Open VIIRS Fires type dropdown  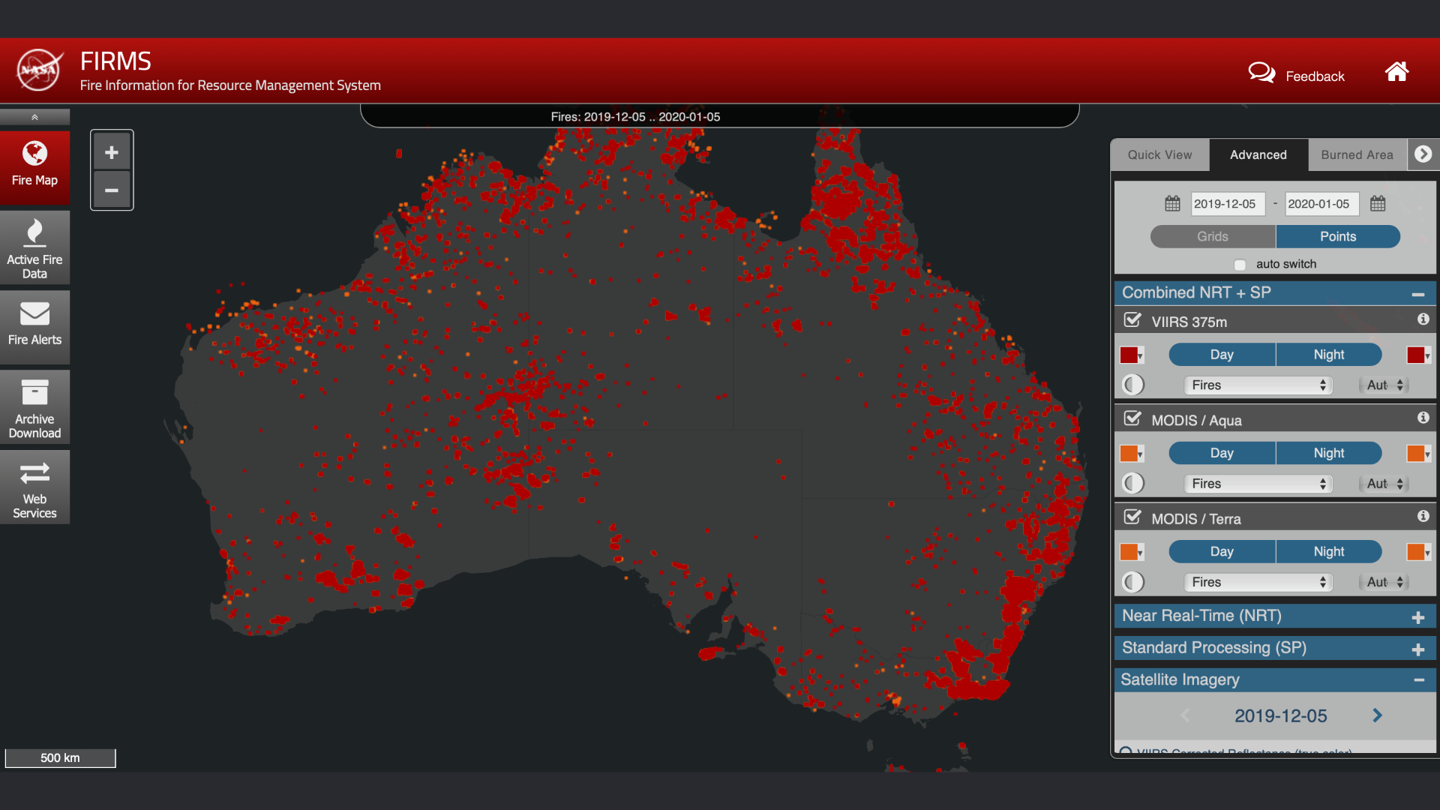[1258, 385]
